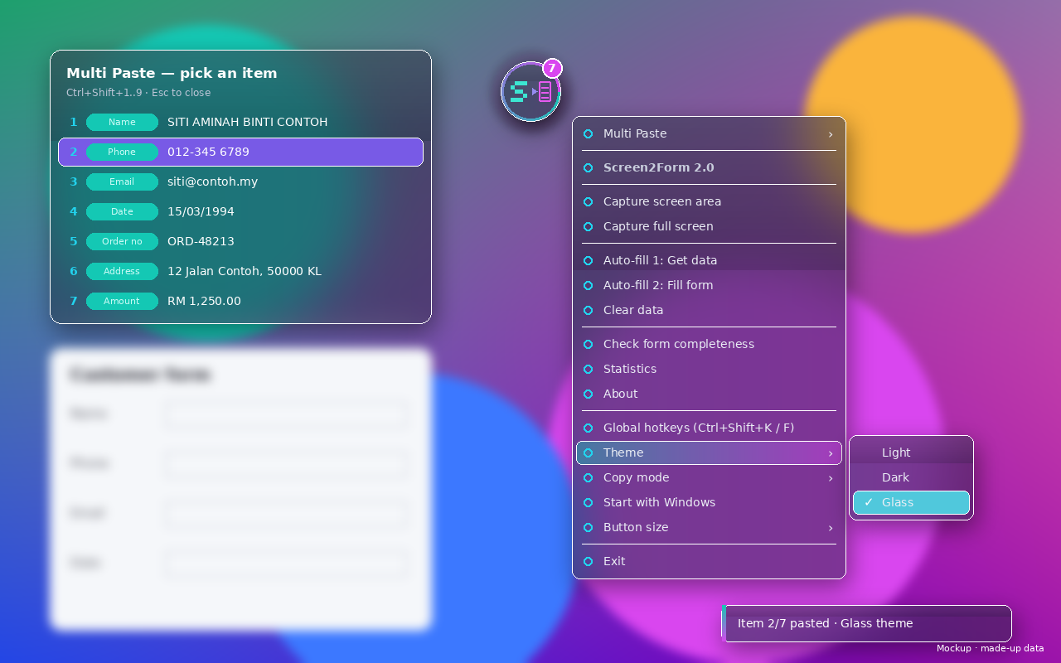Click the pink 7 badge counter
Screen dimensions: 1061x663
[552, 68]
